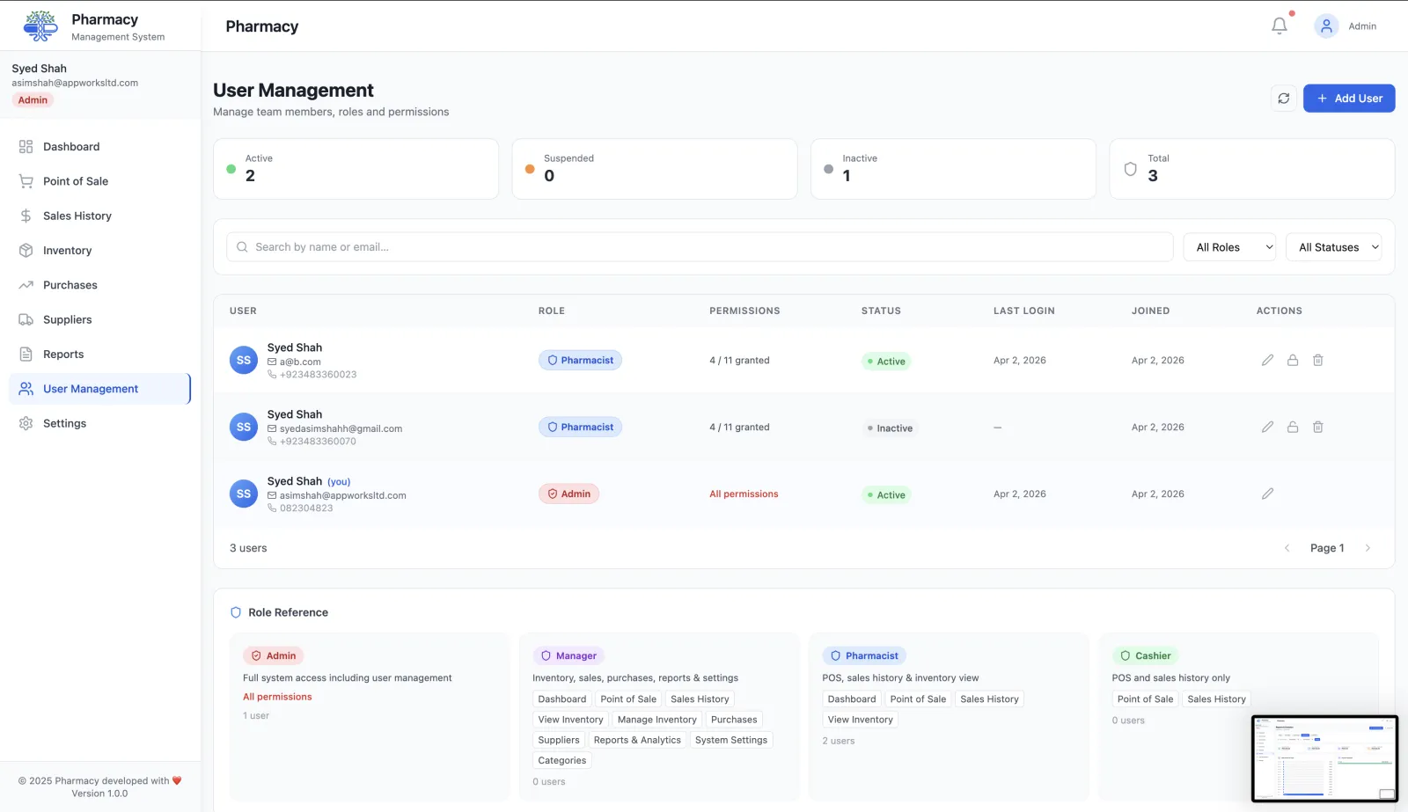Open Dashboard in the sidebar
Screen dimensions: 1408x812
coord(99,147)
